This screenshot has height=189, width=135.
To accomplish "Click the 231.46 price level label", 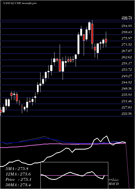I will click(x=126, y=101).
